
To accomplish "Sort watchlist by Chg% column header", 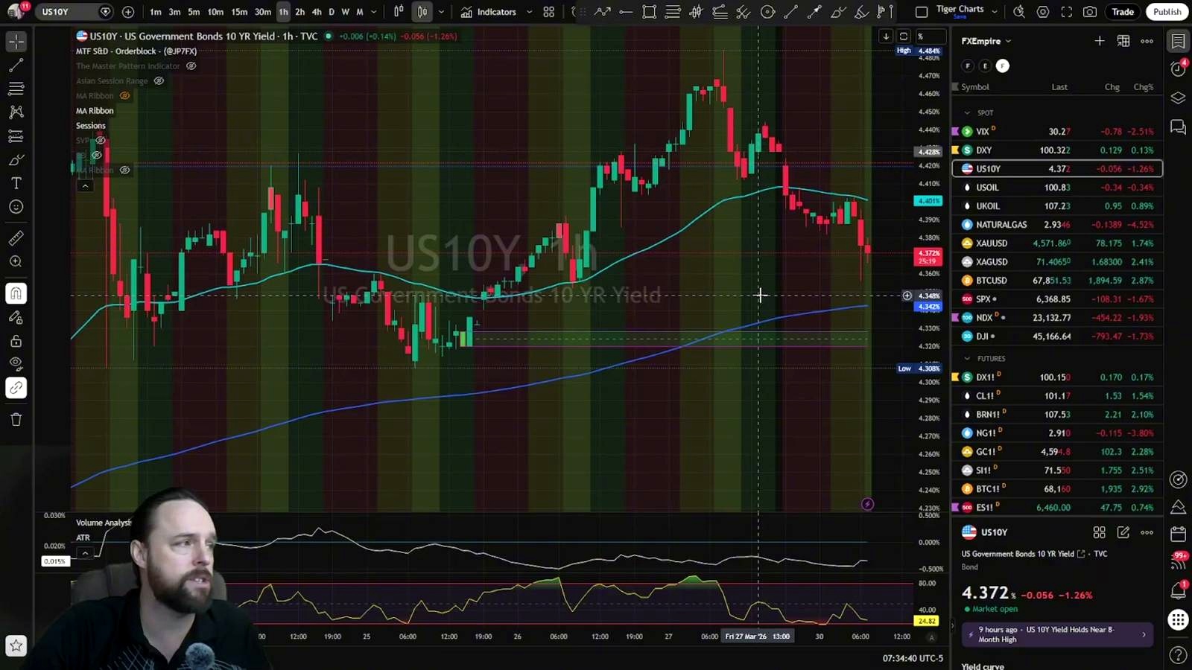I will pyautogui.click(x=1144, y=87).
